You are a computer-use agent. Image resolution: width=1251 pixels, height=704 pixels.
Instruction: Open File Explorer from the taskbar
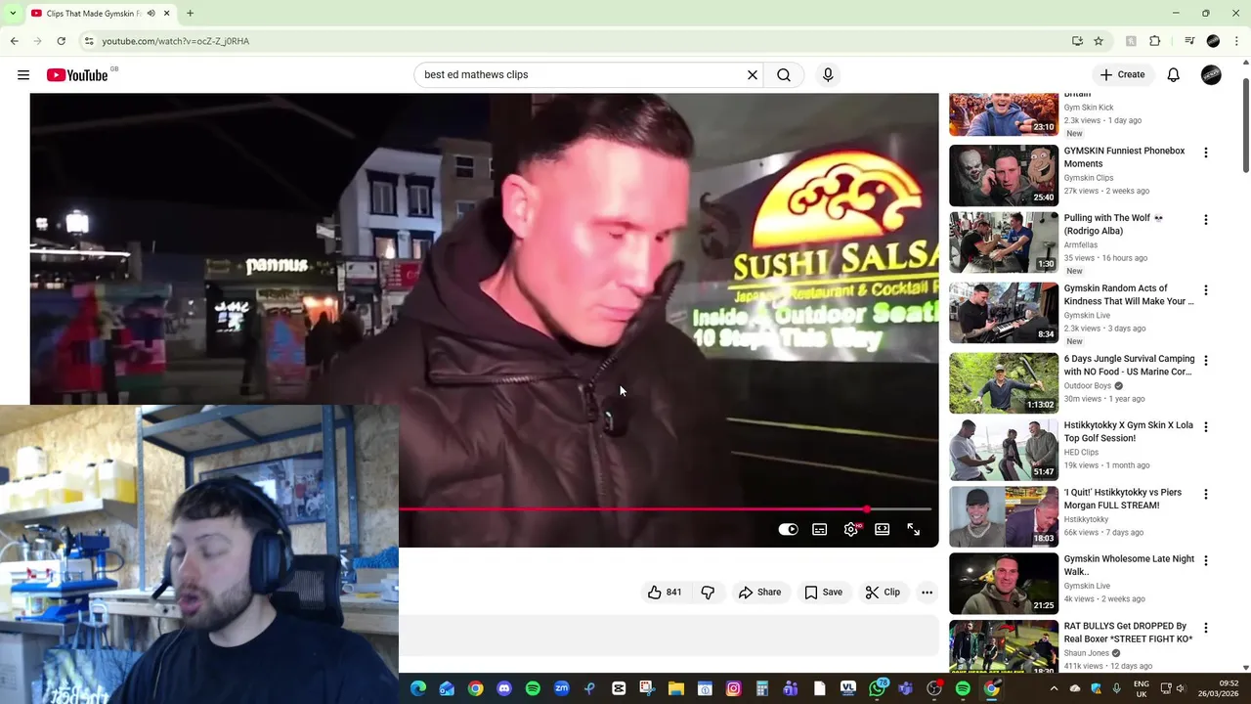coord(676,688)
